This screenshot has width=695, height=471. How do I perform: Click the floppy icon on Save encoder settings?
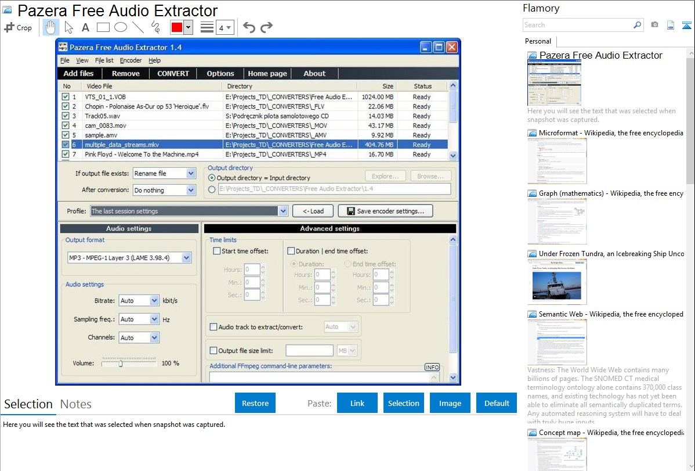pos(350,211)
